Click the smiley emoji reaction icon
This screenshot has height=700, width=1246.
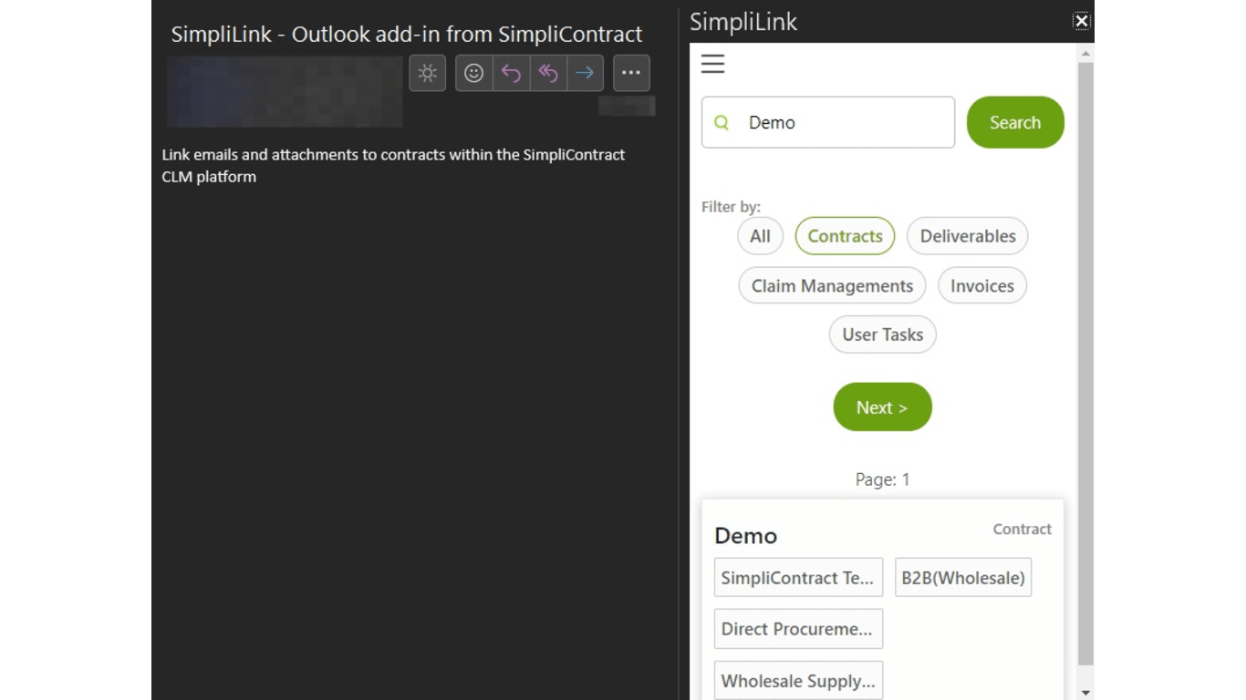point(473,74)
